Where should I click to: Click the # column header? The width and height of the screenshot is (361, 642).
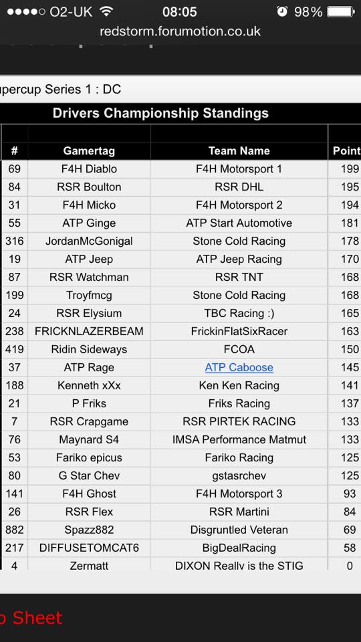tap(14, 151)
